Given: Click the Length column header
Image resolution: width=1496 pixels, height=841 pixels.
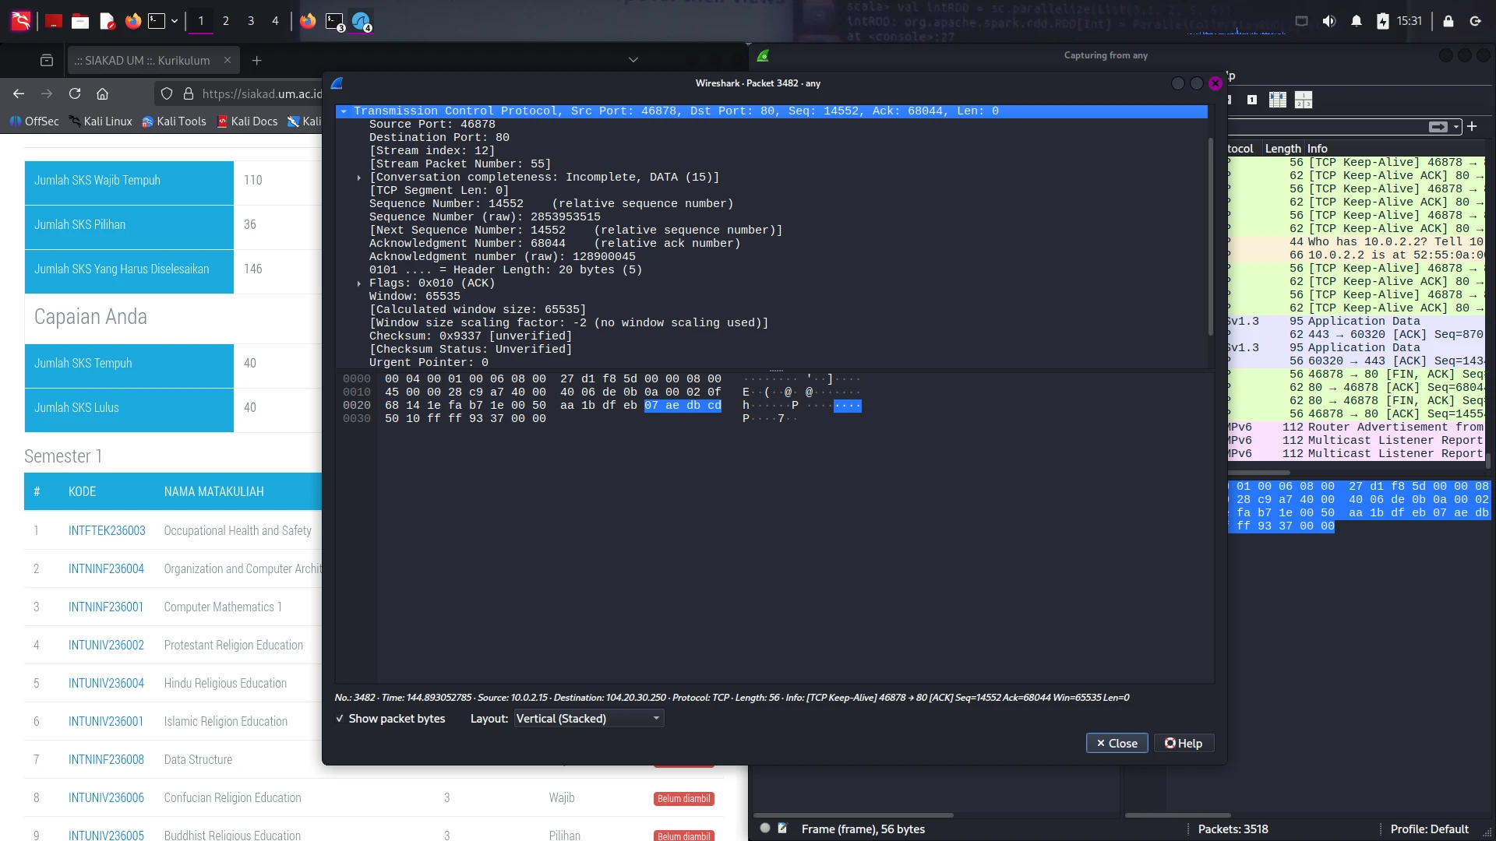Looking at the screenshot, I should 1283,148.
